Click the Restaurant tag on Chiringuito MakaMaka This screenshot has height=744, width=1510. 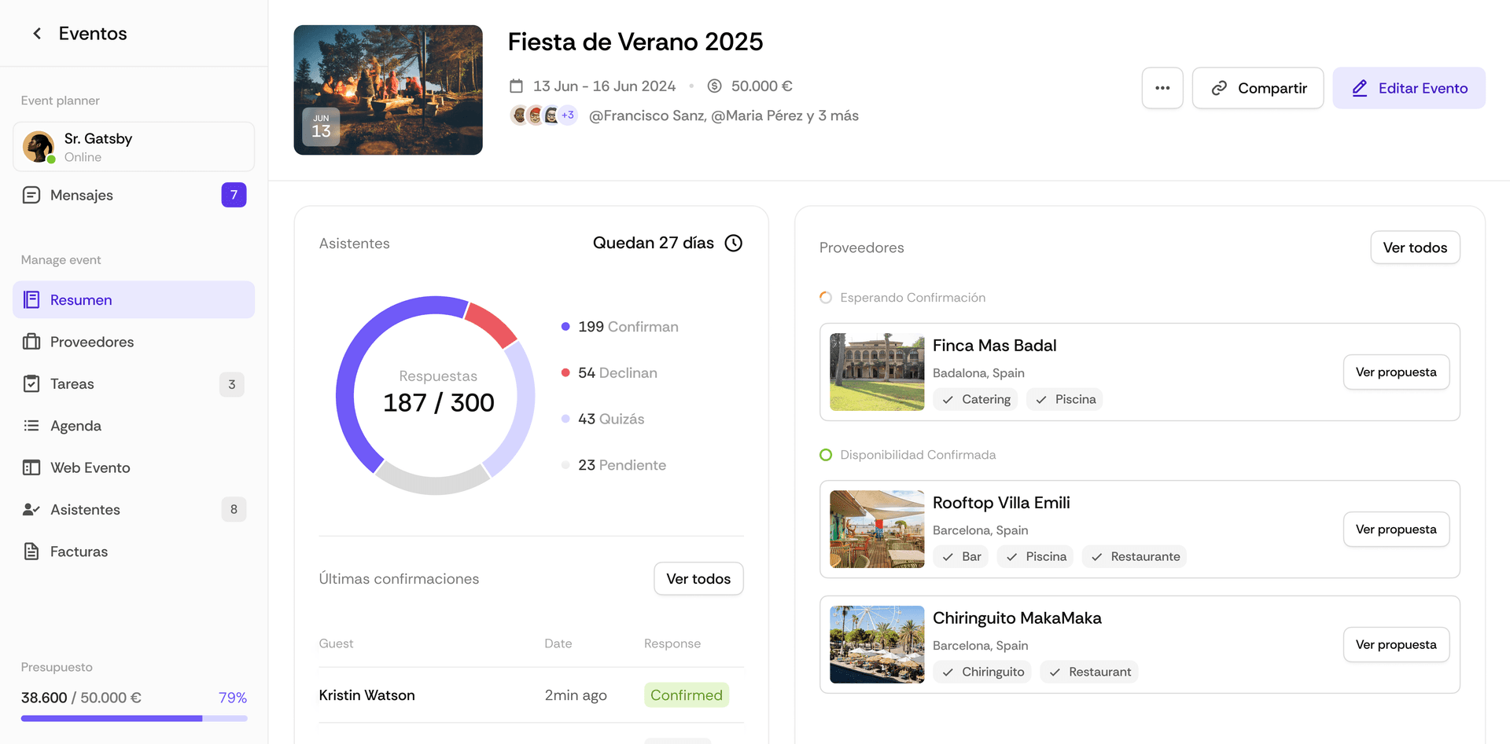pyautogui.click(x=1088, y=672)
